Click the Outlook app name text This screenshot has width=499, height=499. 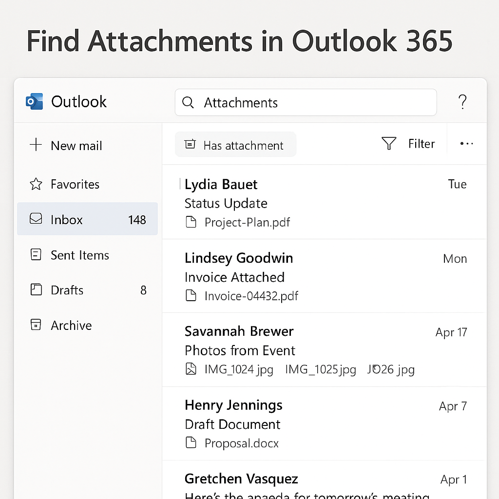tap(79, 102)
